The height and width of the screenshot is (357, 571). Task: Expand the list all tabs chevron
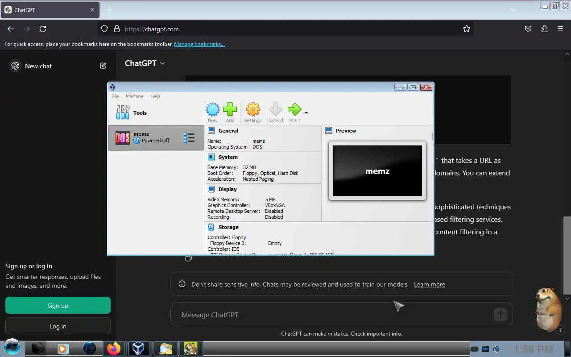(x=513, y=10)
